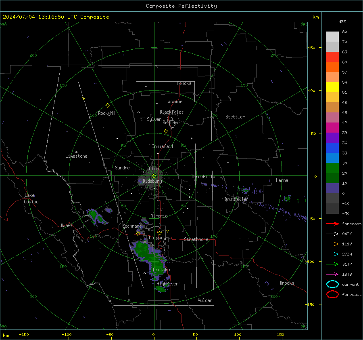
Task: Click the Lake Louise label
Action: click(31, 199)
